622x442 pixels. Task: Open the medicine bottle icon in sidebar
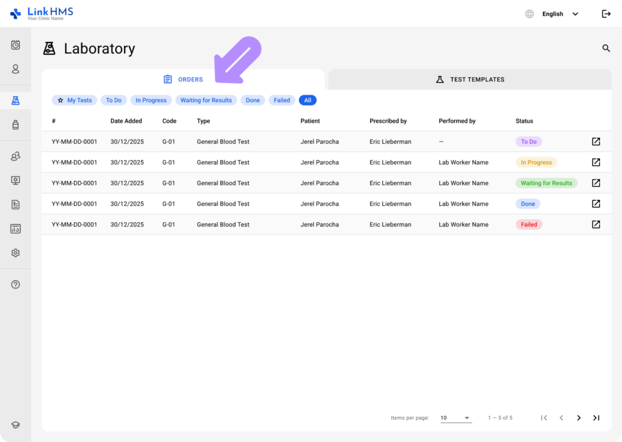pos(16,125)
